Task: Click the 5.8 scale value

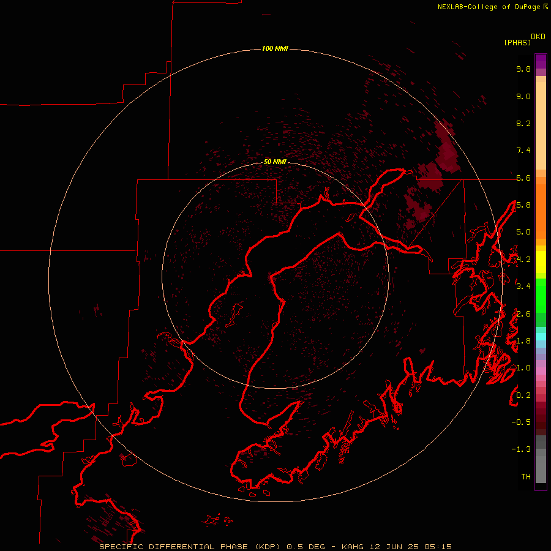Action: pos(523,205)
